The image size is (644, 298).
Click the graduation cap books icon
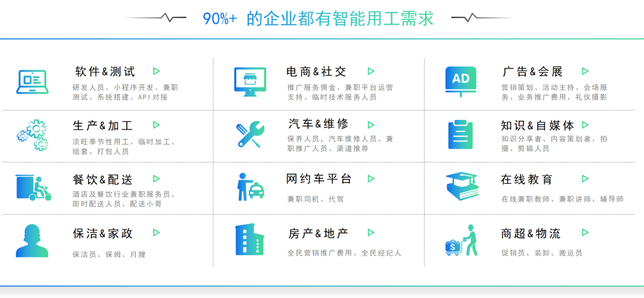tap(462, 186)
